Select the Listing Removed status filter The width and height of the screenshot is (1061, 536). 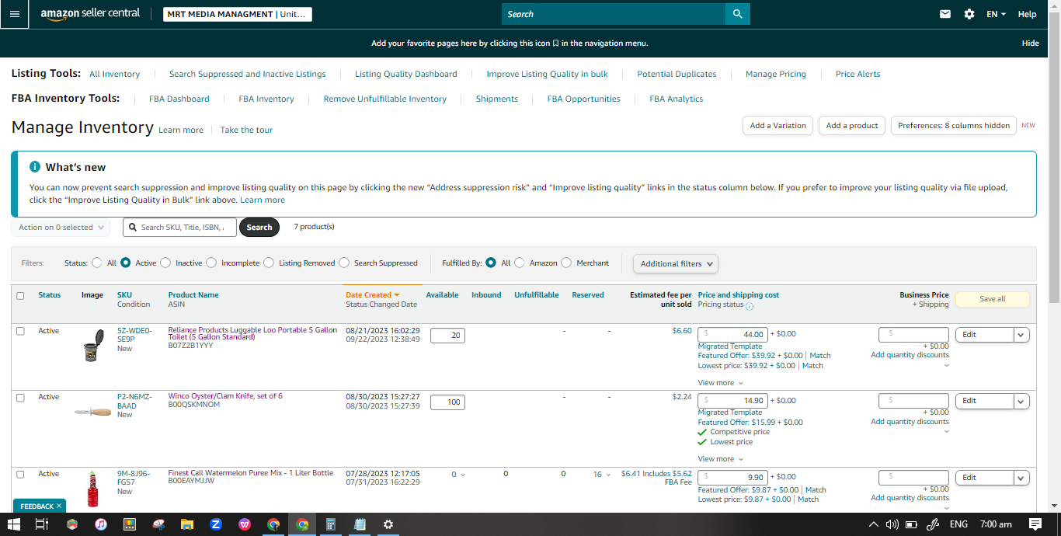point(269,263)
